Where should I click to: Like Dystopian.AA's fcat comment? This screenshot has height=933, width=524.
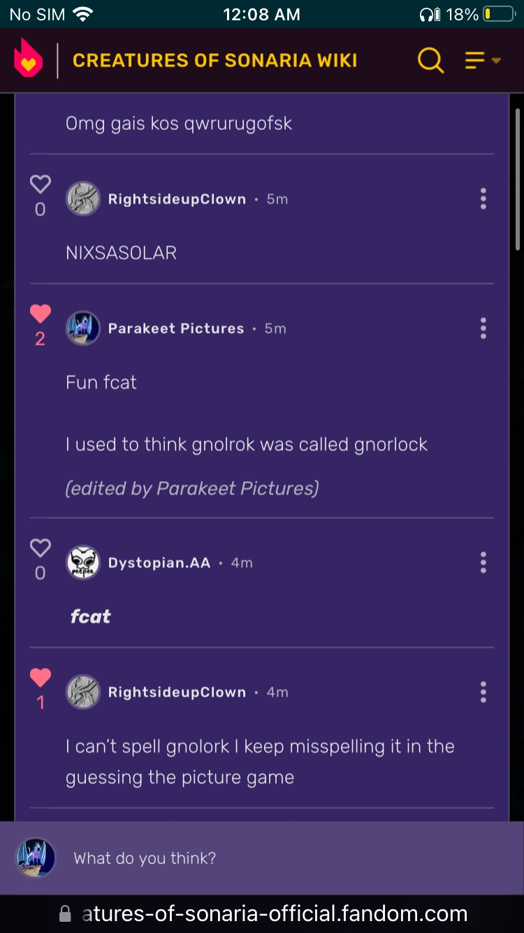click(x=41, y=548)
